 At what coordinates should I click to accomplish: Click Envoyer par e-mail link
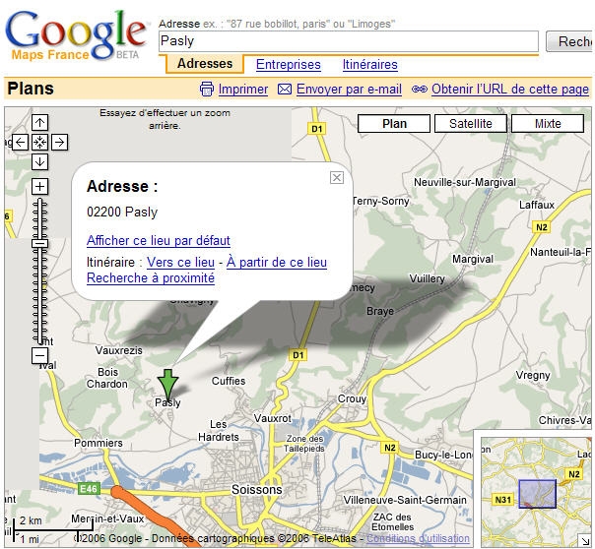pos(349,90)
